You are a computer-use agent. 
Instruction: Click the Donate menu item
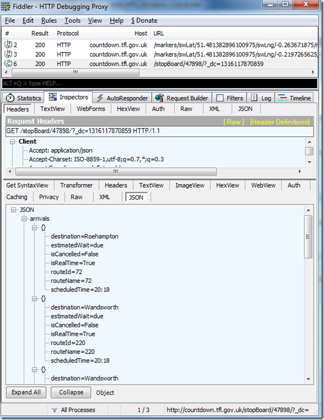pos(144,21)
